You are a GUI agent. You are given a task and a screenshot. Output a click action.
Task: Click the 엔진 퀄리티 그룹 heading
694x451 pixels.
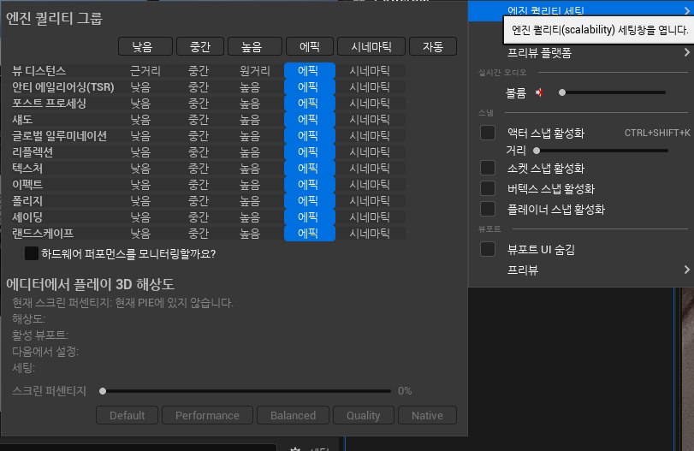(54, 18)
